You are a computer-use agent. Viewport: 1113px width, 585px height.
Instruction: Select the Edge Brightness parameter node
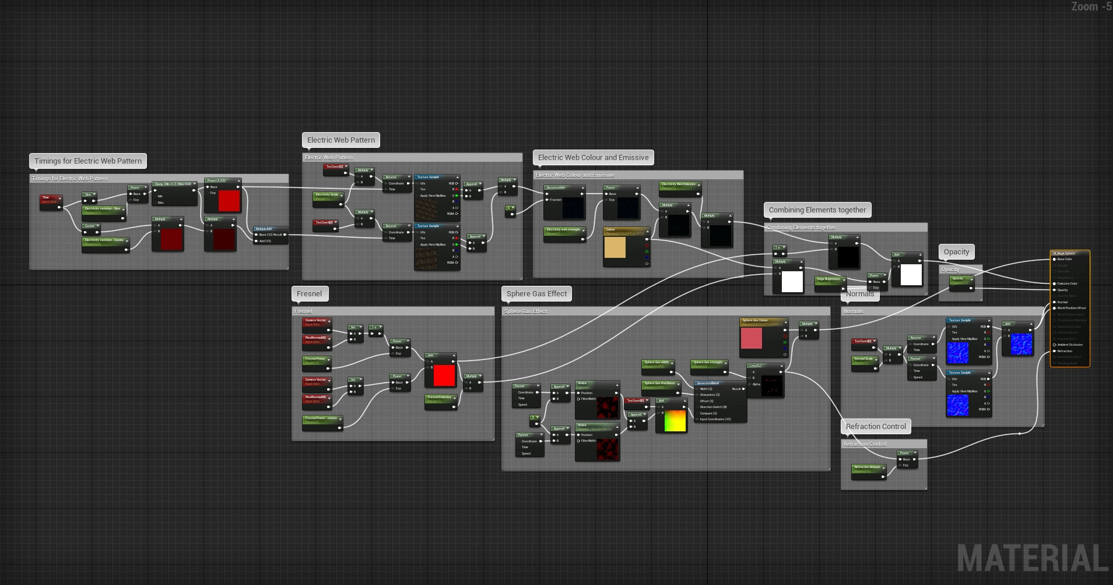828,280
